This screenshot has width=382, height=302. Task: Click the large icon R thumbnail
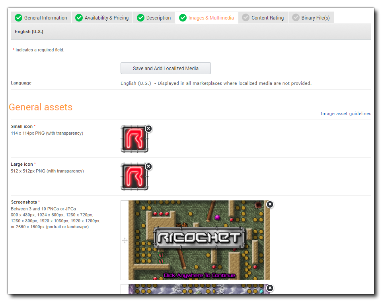[134, 176]
